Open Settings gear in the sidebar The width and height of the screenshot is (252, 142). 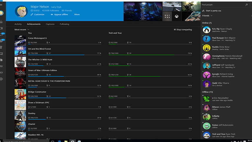tap(1, 79)
